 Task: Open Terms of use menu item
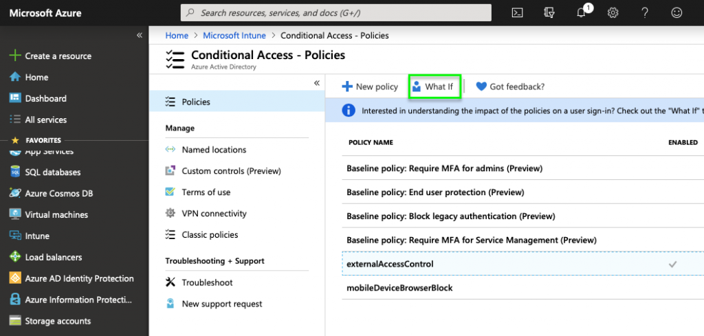[x=206, y=192]
